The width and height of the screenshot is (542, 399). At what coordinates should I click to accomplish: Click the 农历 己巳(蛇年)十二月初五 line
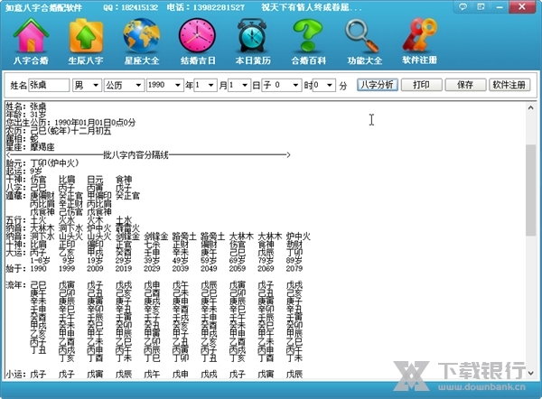[x=59, y=131]
